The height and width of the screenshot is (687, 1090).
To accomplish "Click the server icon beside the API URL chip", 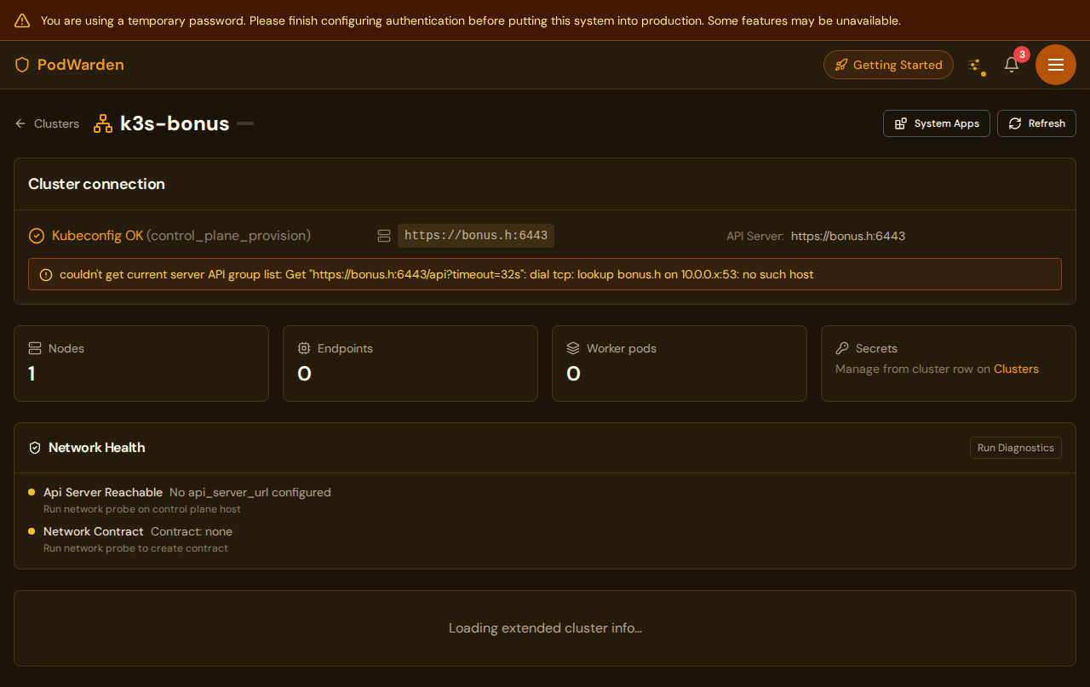I will click(x=384, y=235).
